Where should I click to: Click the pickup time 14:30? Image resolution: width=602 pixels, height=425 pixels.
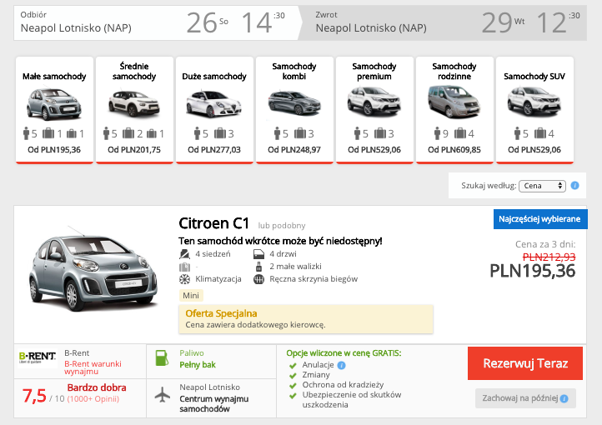pos(263,22)
